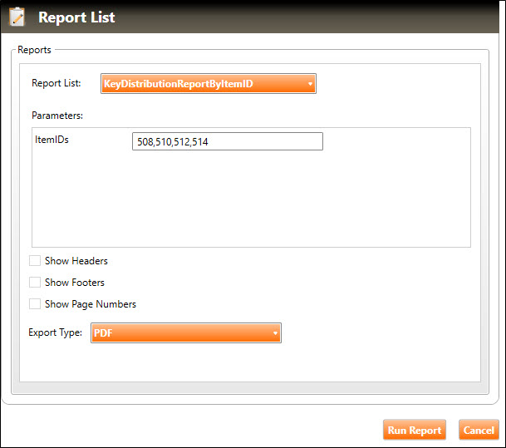The width and height of the screenshot is (506, 448).
Task: Click the "Export Type:" field label
Action: coord(55,333)
